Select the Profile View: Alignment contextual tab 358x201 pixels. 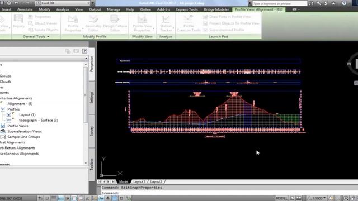(258, 9)
